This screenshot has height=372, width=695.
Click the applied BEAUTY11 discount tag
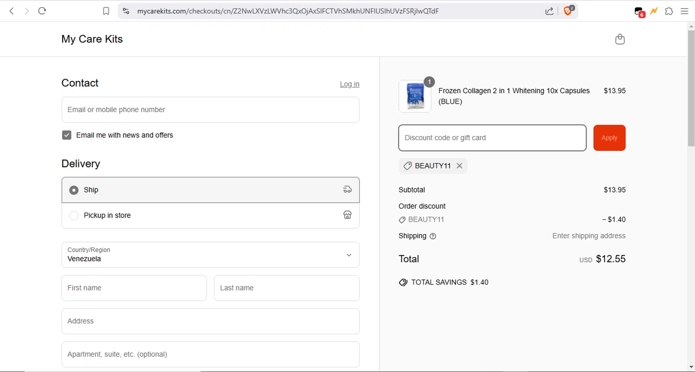click(x=433, y=166)
